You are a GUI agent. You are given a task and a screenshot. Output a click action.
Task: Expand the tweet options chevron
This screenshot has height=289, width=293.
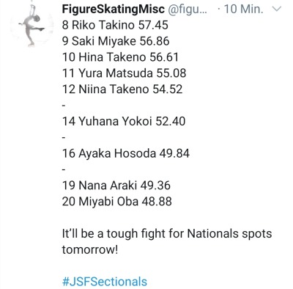[277, 10]
